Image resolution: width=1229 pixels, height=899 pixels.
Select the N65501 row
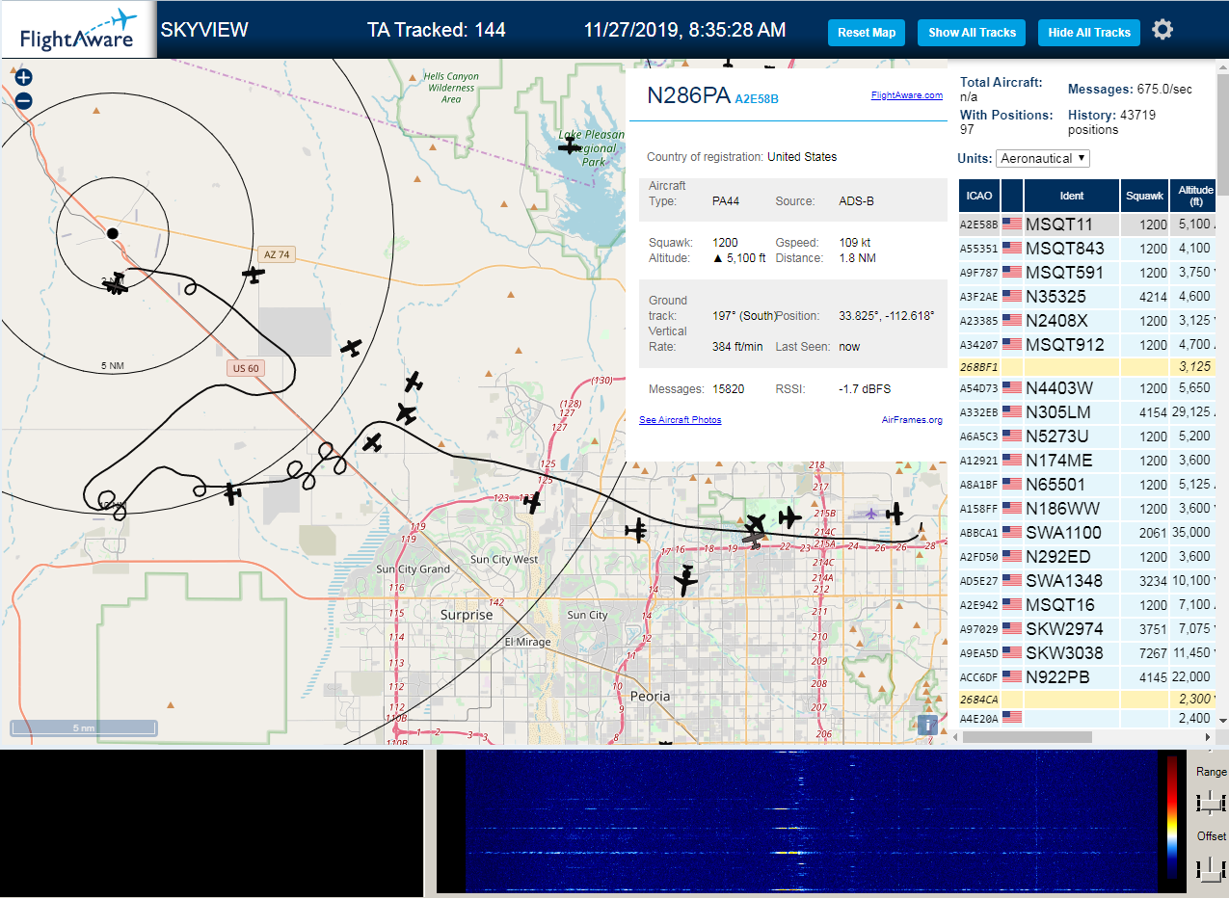click(1088, 484)
